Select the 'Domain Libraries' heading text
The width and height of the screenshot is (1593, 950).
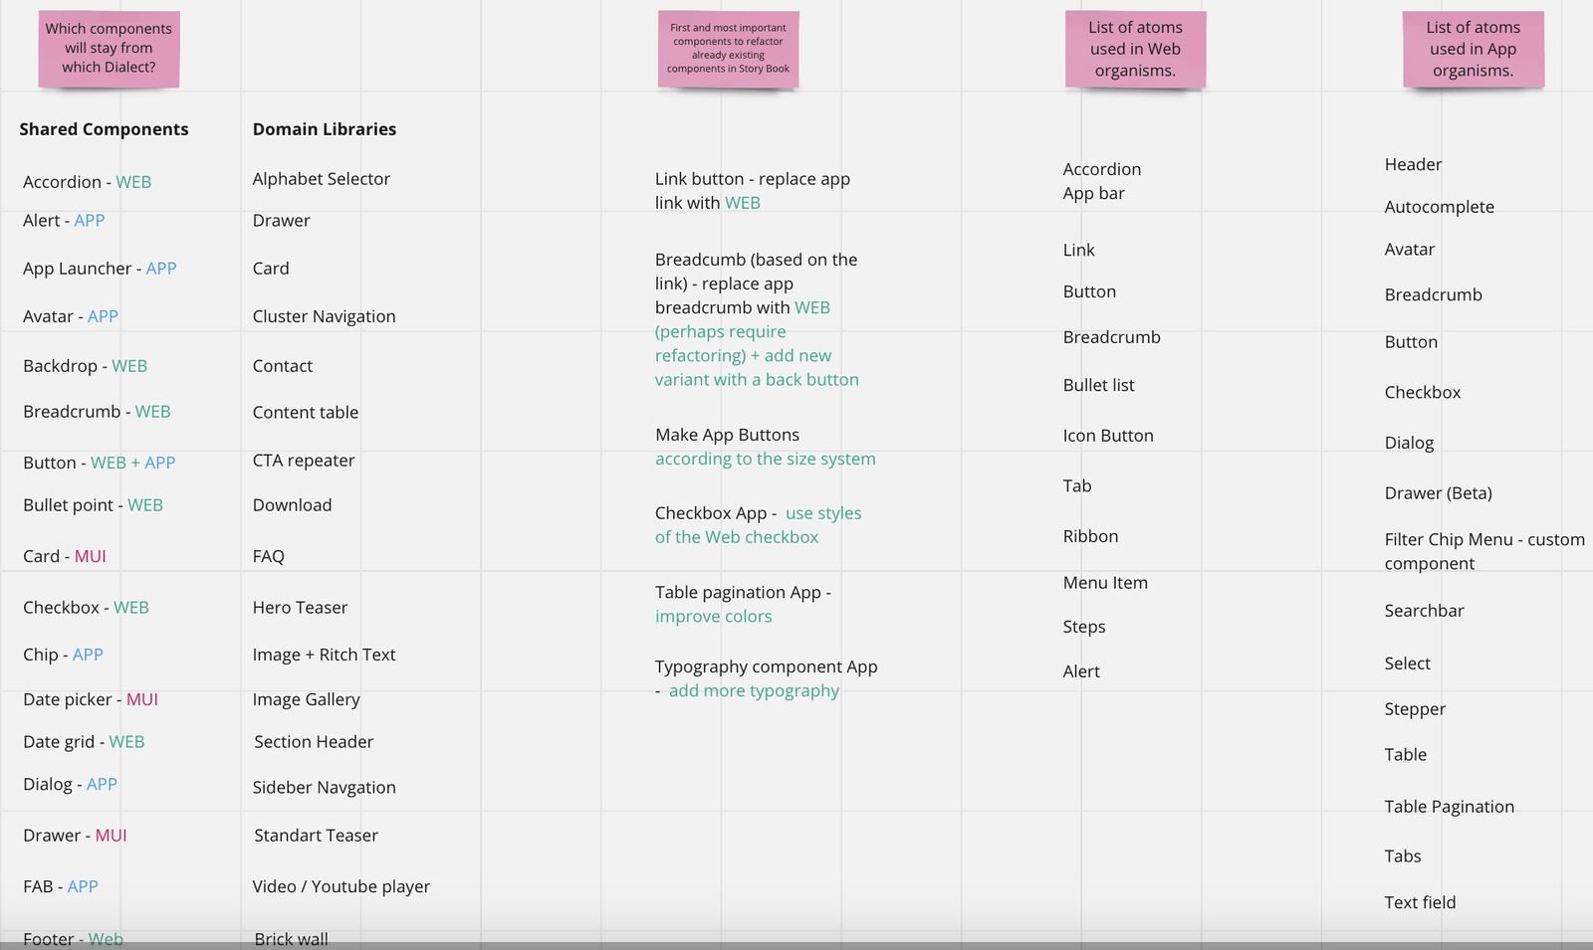click(325, 129)
